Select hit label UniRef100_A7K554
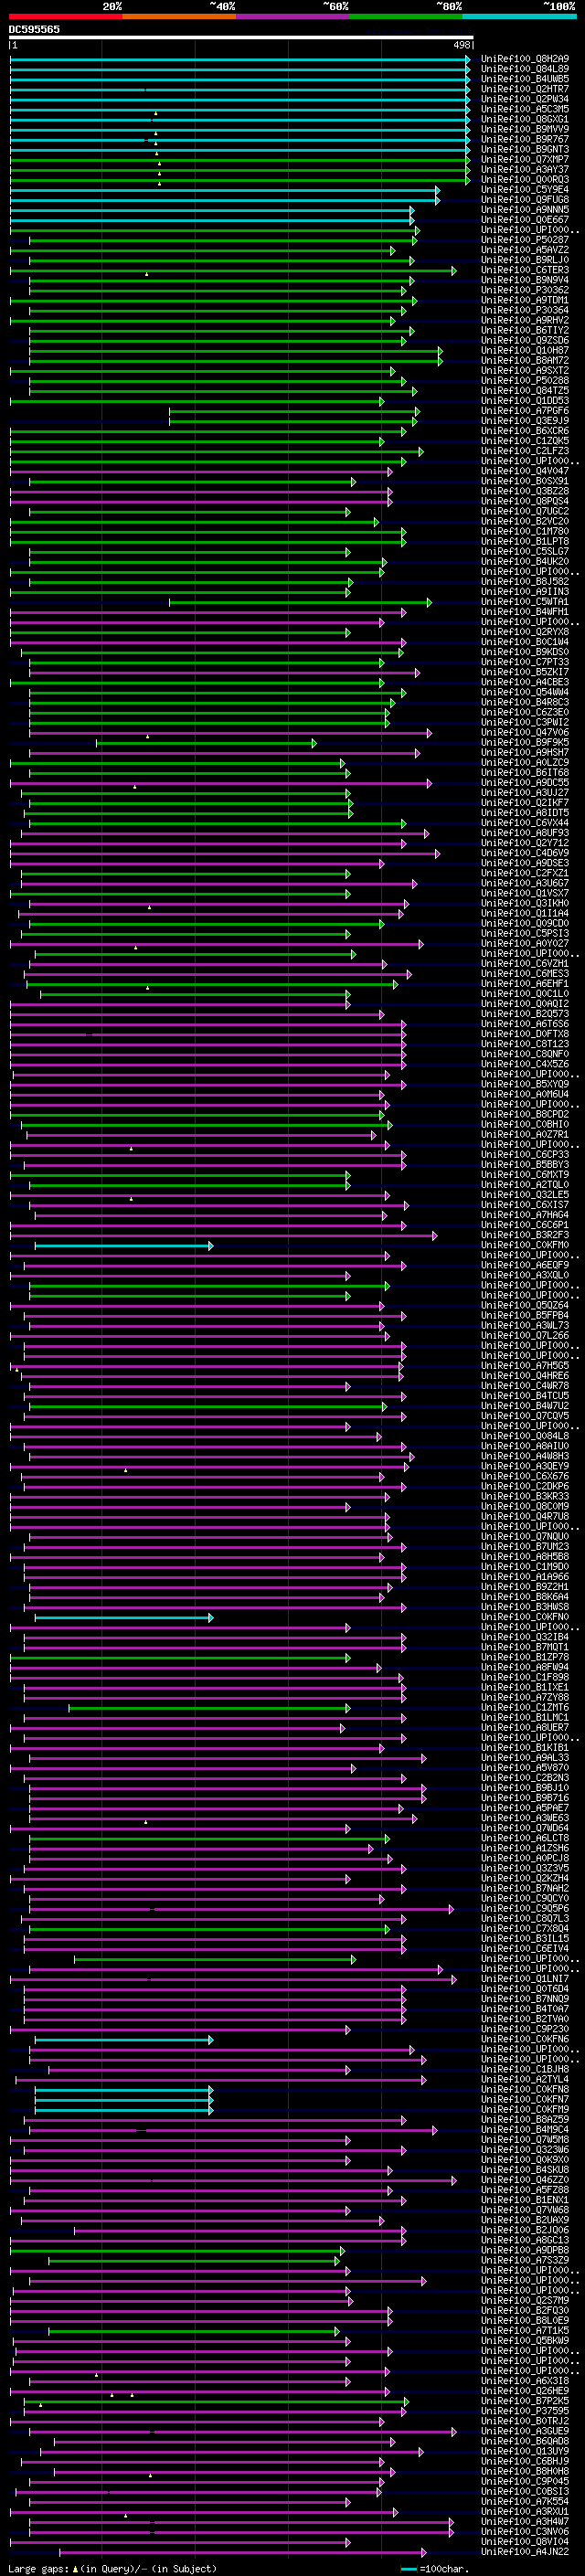Viewport: 585px width, 2576px height. 525,2502
